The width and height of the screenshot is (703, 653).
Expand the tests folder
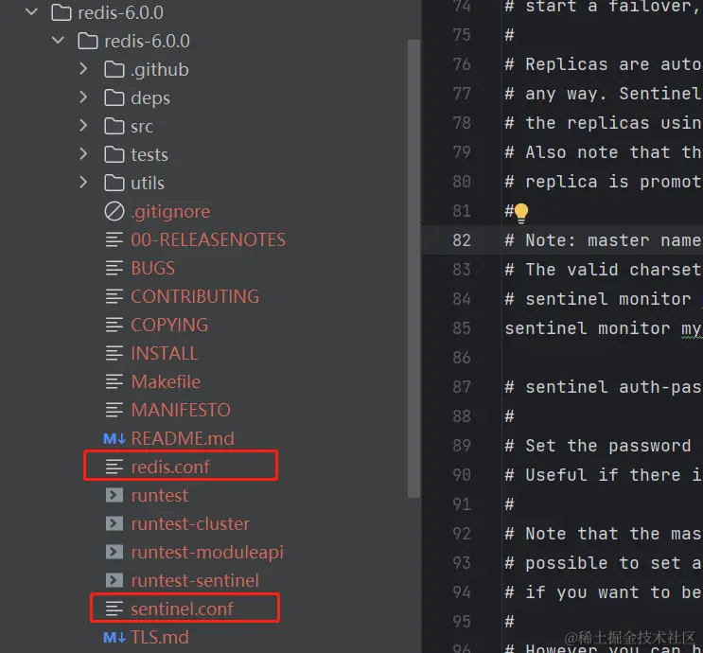point(83,154)
